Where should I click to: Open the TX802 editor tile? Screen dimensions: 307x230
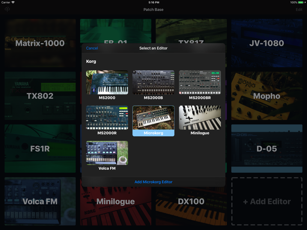coord(40,96)
